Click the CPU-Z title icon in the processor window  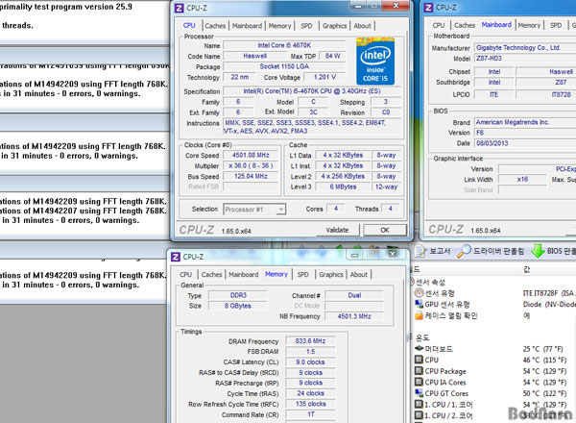[x=179, y=8]
